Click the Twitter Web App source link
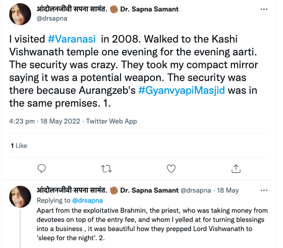Image resolution: width=283 pixels, height=248 pixels. tap(111, 121)
